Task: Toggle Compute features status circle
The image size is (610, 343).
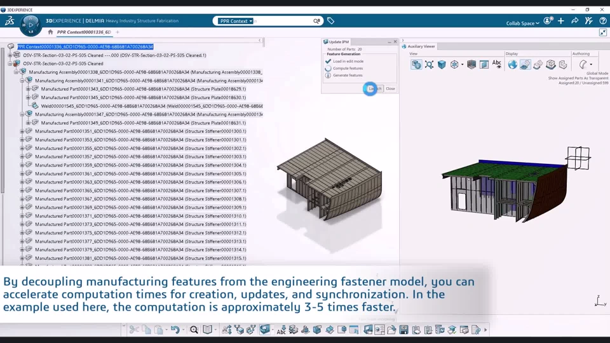Action: coord(328,68)
